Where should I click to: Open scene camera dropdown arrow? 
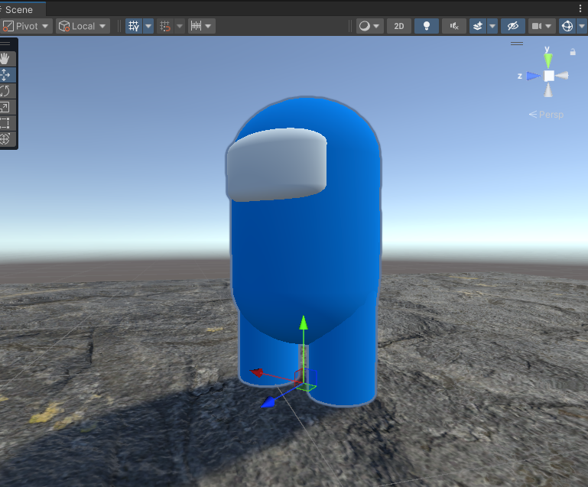point(549,26)
